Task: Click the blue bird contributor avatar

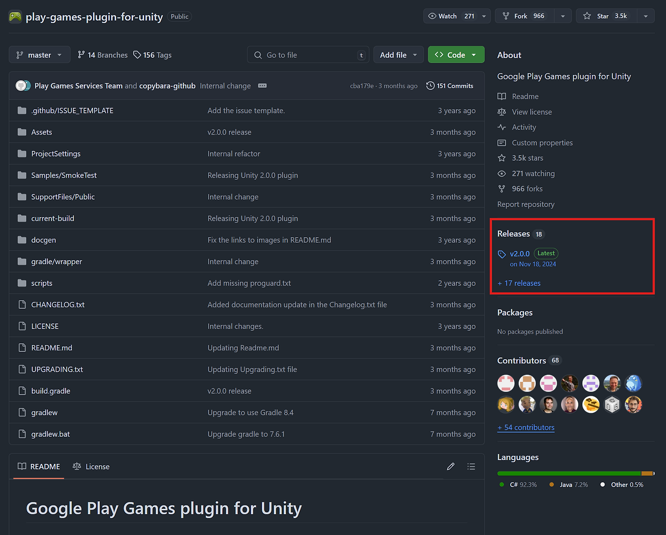Action: pos(633,383)
